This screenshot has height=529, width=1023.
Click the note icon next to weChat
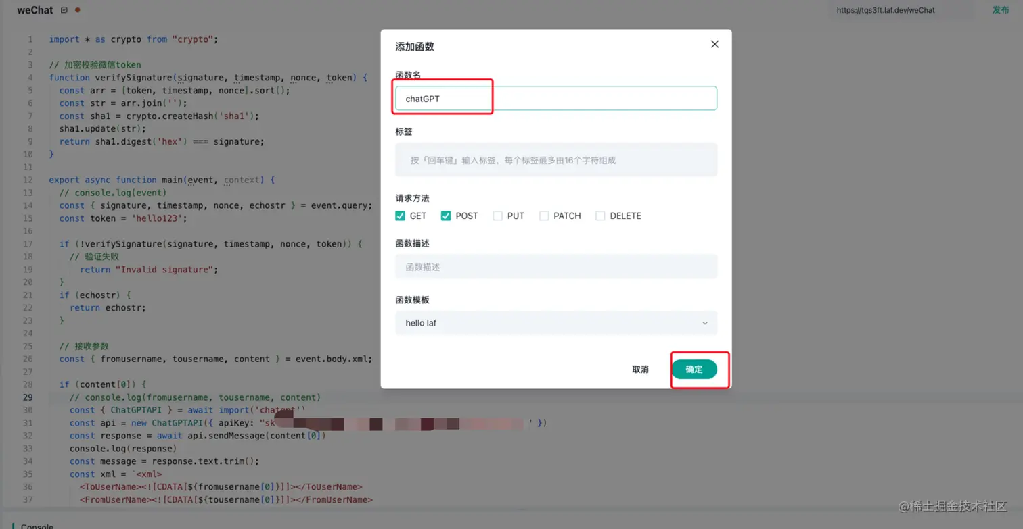(64, 10)
